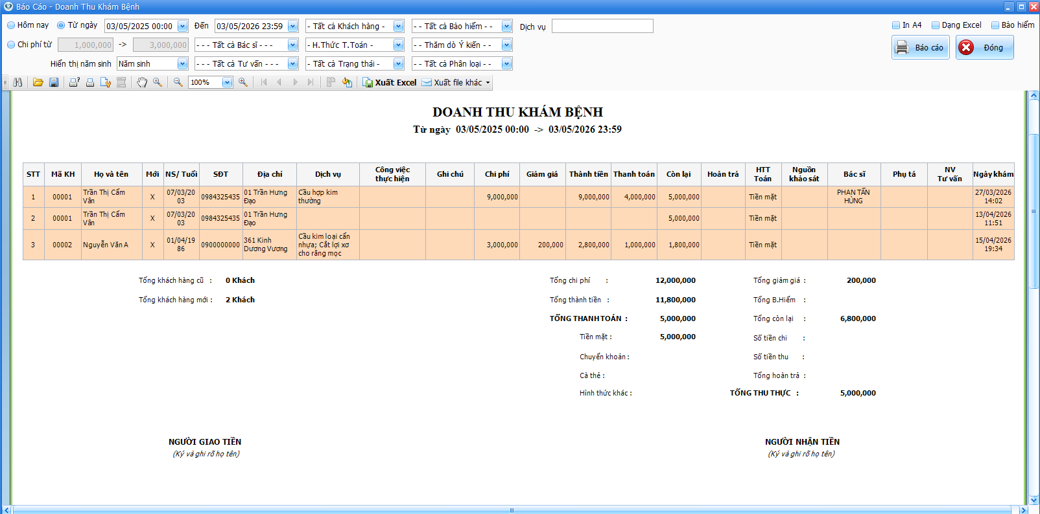1040x514 pixels.
Task: Open the 100% zoom level dropdown
Action: point(227,82)
